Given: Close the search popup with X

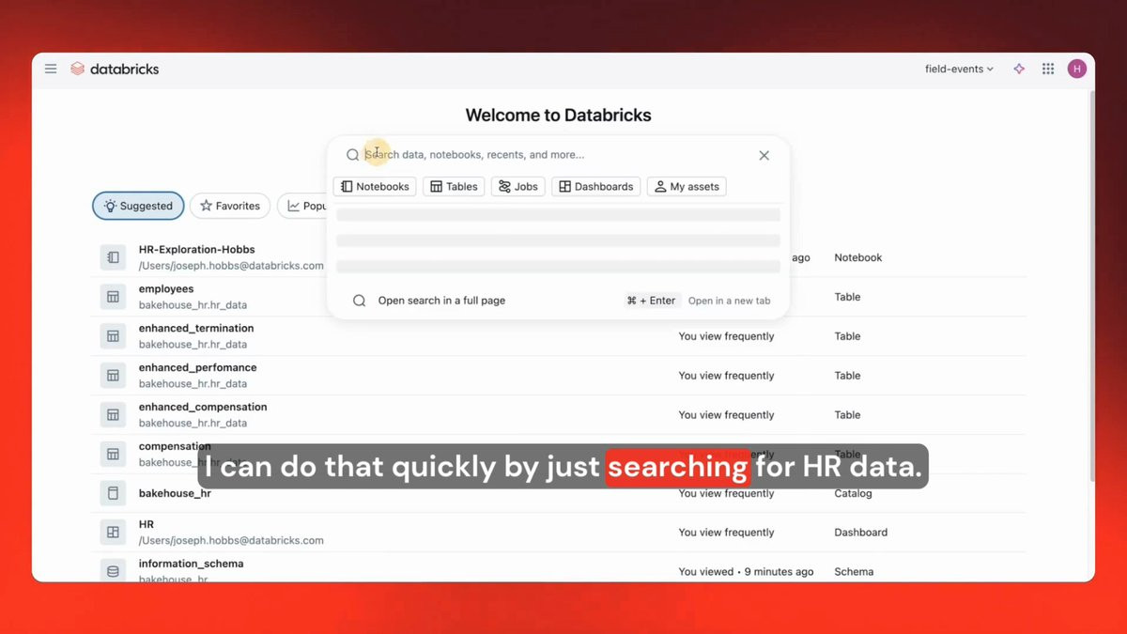Looking at the screenshot, I should [764, 155].
